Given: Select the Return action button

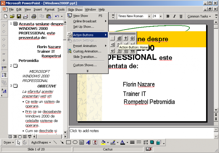Looking at the screenshot, I should (113, 51).
